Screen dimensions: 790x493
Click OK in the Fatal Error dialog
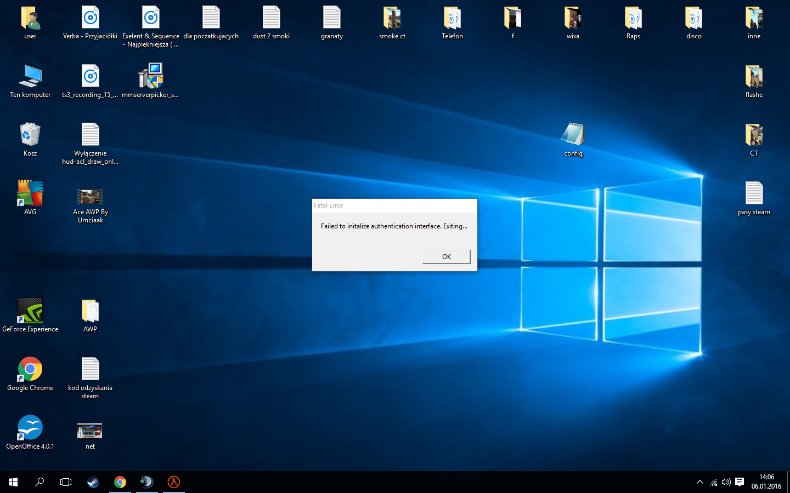tap(447, 256)
